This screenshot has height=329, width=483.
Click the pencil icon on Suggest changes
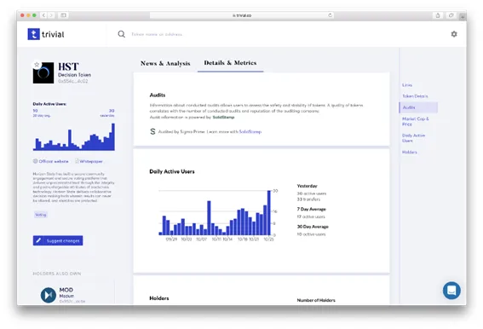[x=38, y=240]
